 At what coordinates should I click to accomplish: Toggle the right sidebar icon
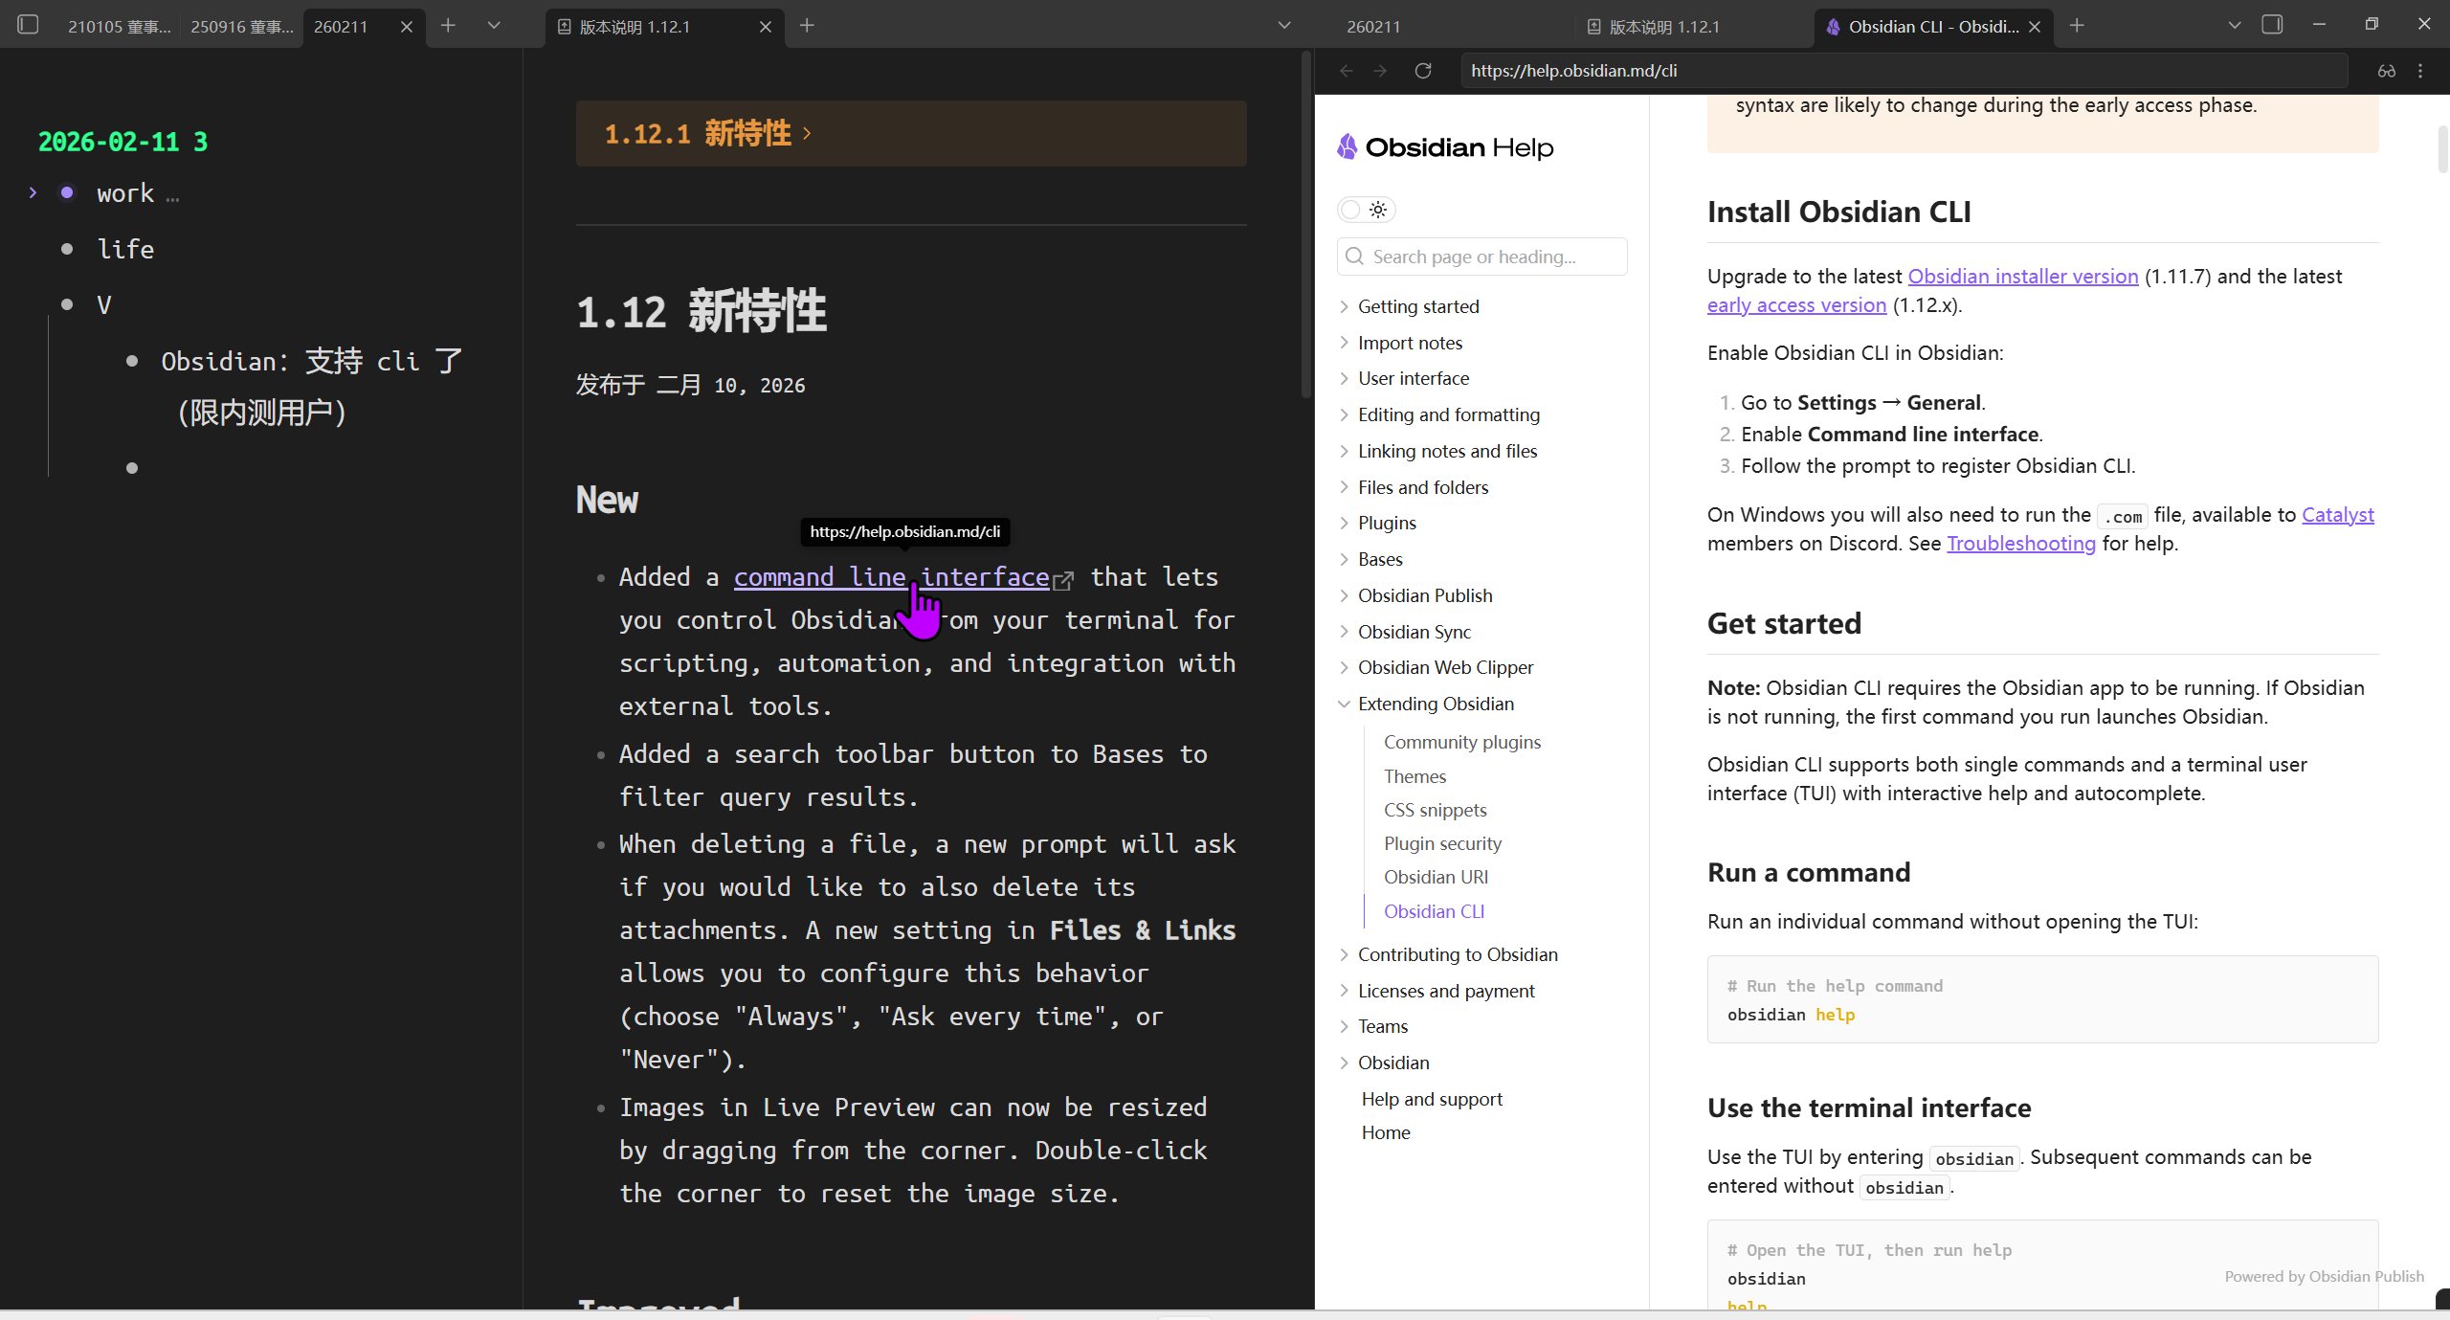click(2272, 25)
